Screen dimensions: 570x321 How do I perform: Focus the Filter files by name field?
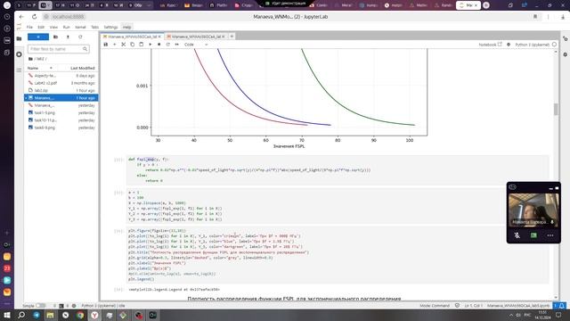pos(58,49)
